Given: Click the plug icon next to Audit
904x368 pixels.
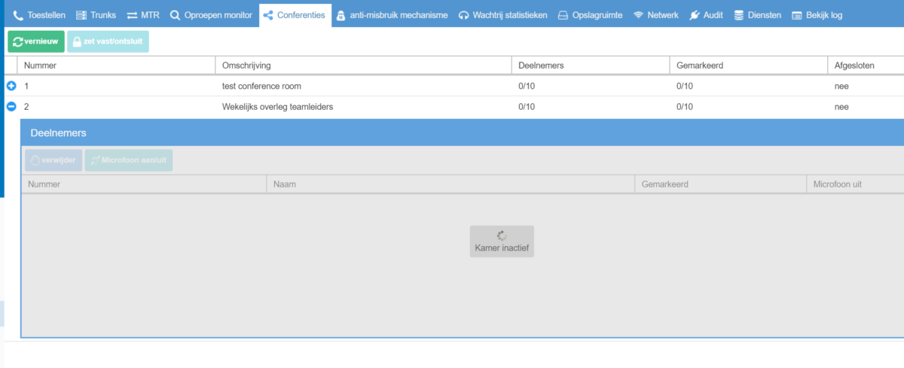Looking at the screenshot, I should 694,15.
